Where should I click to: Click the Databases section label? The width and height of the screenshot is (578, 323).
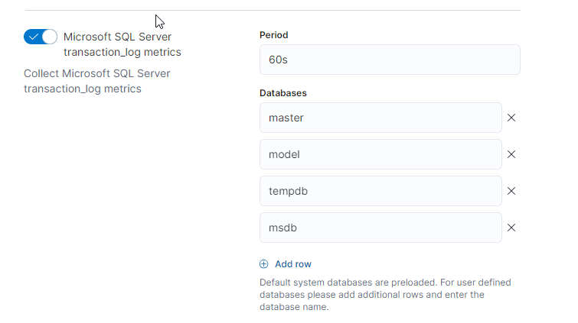pos(282,93)
